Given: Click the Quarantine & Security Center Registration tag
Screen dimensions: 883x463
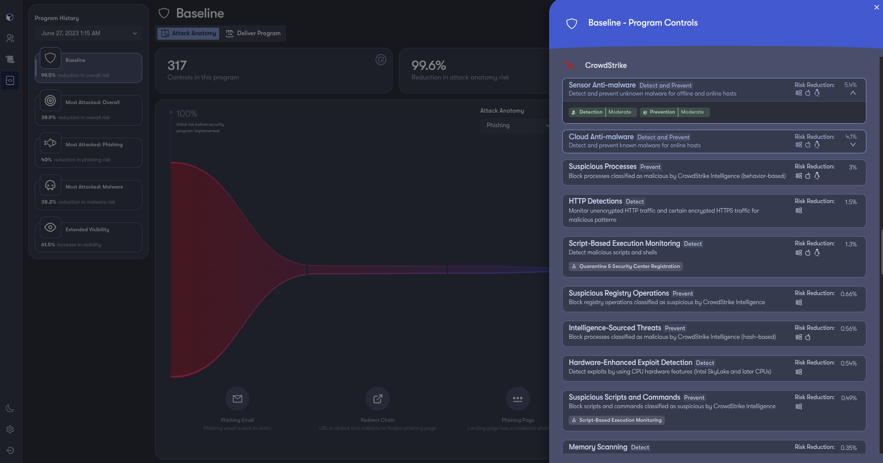Looking at the screenshot, I should click(x=626, y=266).
